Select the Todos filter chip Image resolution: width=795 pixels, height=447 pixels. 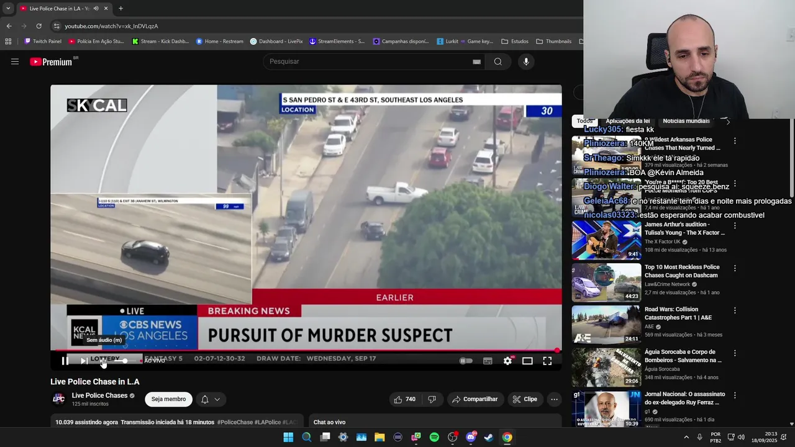point(584,121)
